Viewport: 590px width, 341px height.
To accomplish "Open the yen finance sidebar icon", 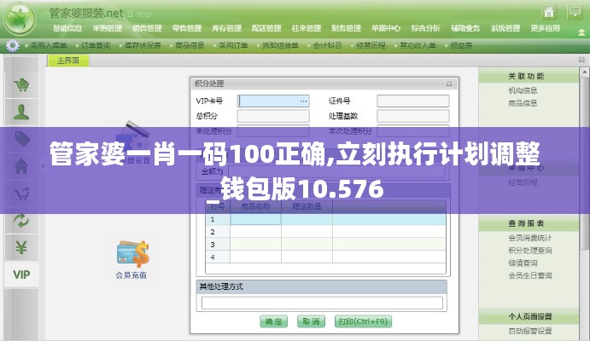I will coord(21,247).
